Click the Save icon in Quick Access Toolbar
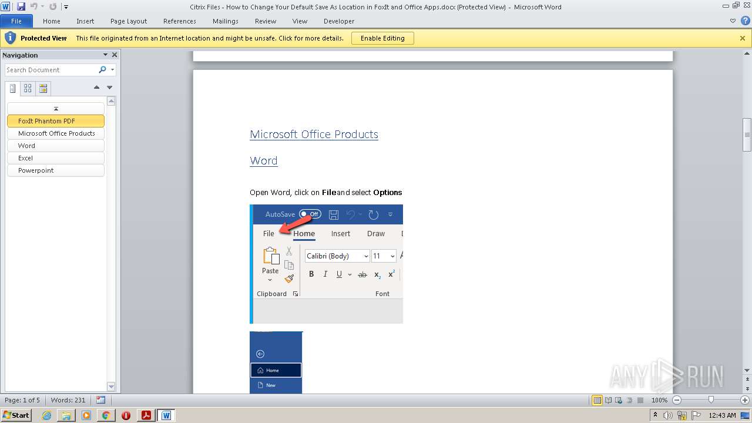The width and height of the screenshot is (752, 423). (21, 6)
